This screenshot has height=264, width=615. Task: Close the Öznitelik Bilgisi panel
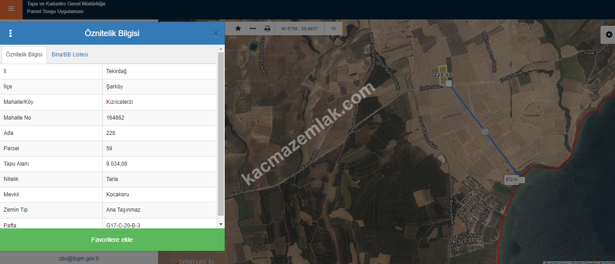tap(216, 33)
